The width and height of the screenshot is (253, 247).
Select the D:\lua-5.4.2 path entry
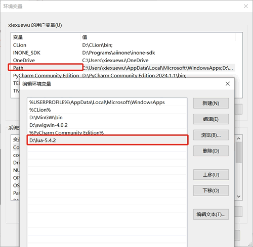[x=107, y=140]
